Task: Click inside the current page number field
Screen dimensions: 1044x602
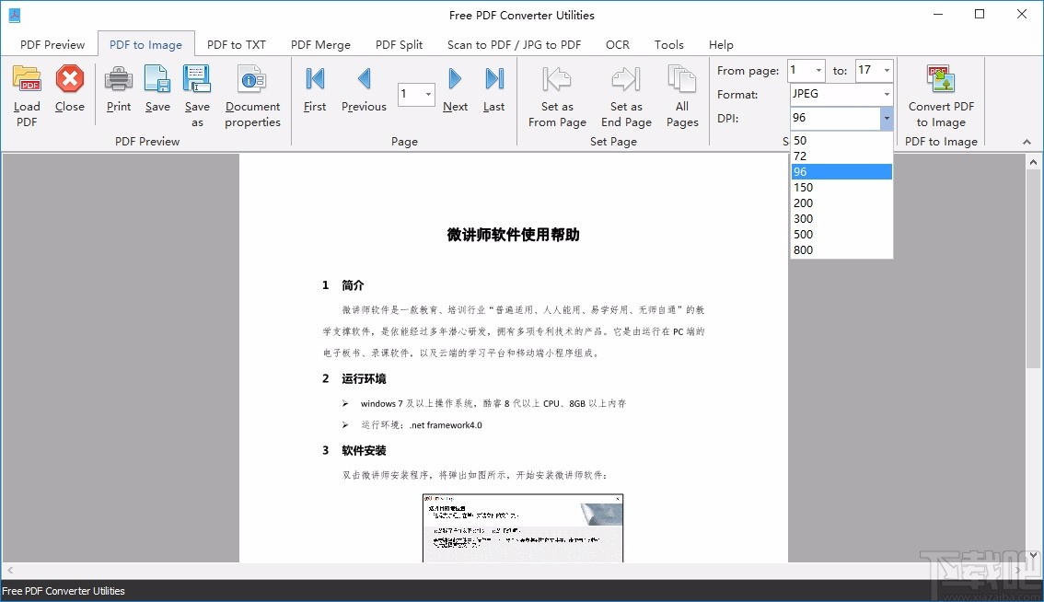Action: [412, 94]
